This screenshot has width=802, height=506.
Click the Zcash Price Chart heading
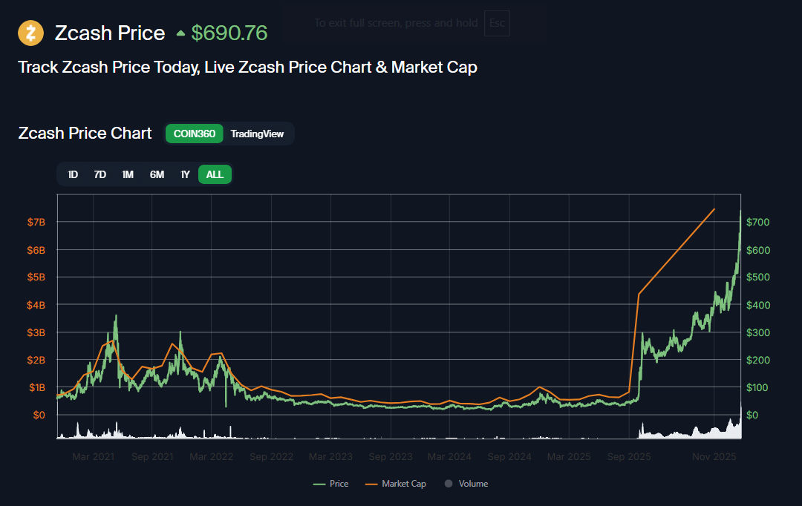[85, 134]
